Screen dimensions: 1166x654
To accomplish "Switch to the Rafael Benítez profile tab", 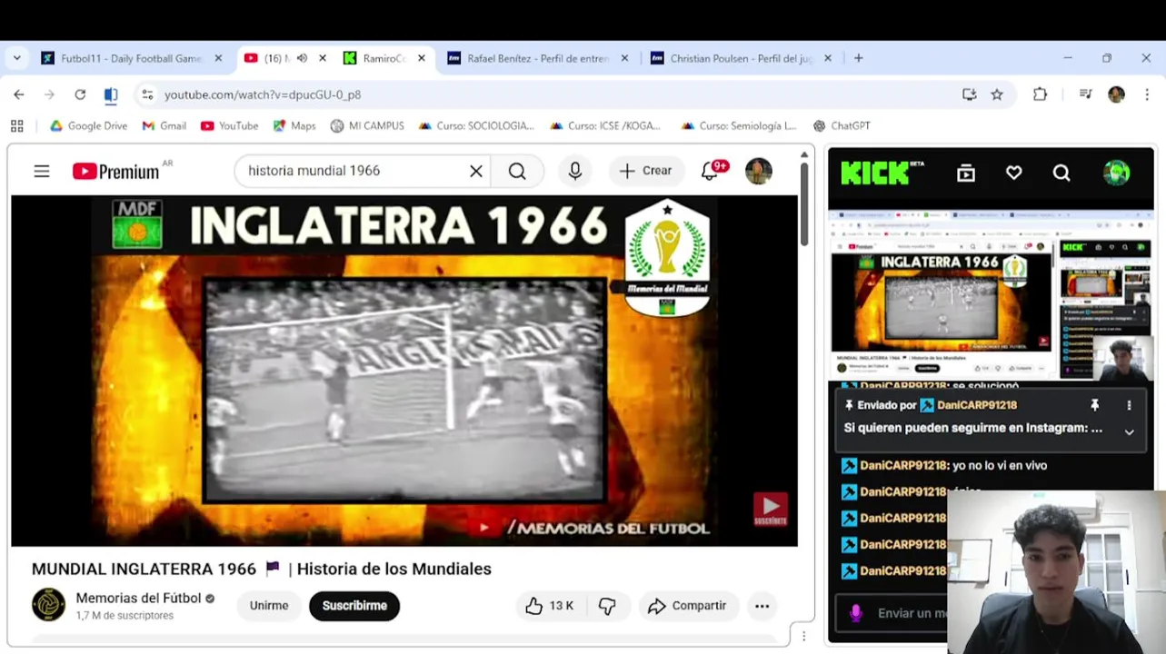I will coord(538,58).
